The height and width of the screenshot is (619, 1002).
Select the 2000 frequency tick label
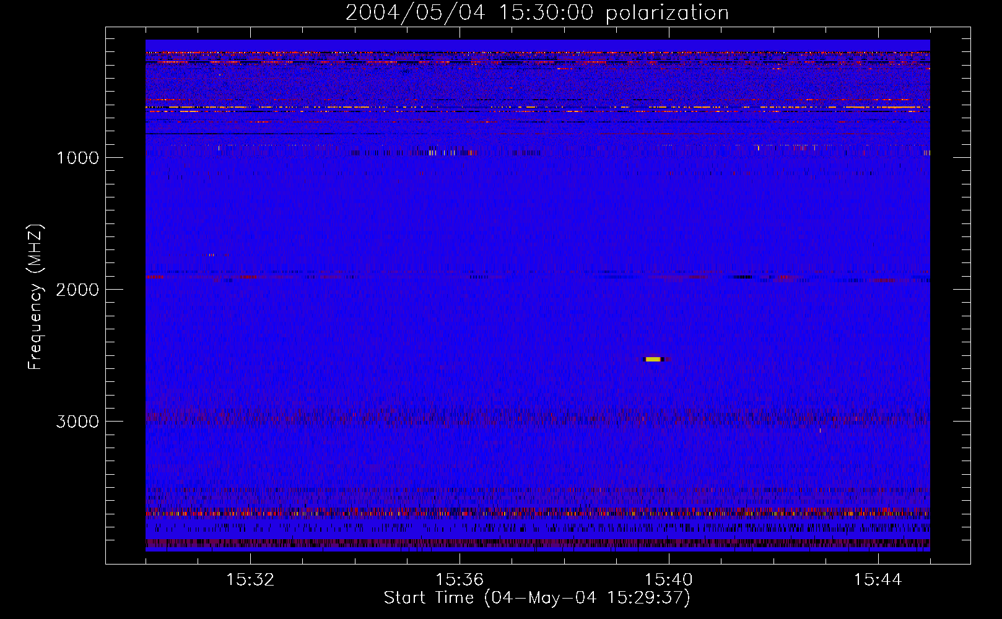pyautogui.click(x=77, y=290)
